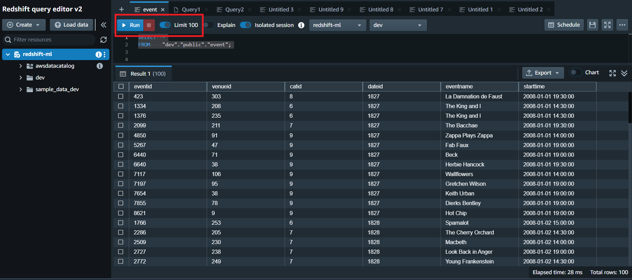
Task: Toggle the Isolated session switch
Action: pyautogui.click(x=246, y=25)
